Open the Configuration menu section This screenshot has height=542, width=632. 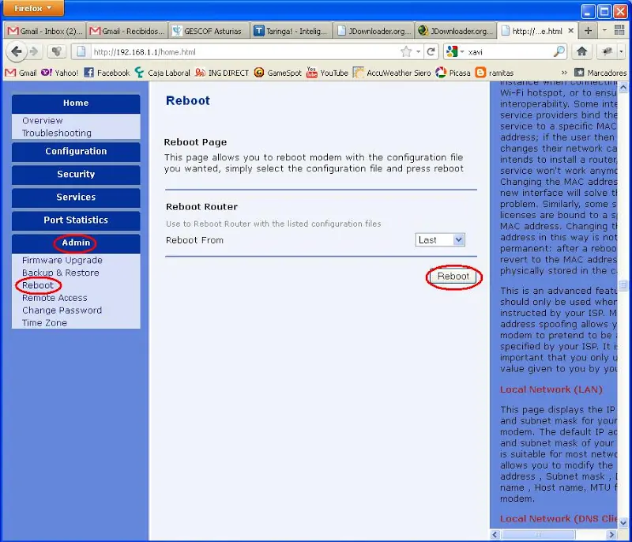tap(76, 152)
